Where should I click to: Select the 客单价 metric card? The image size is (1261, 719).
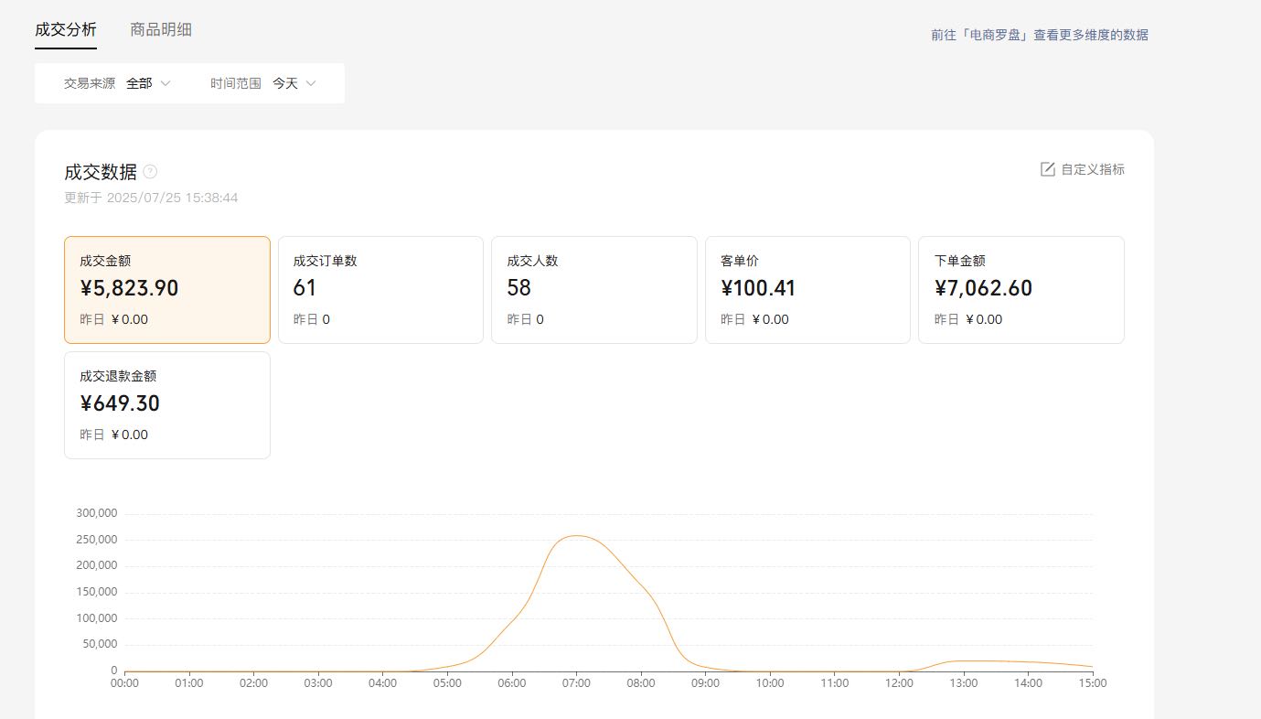tap(807, 290)
